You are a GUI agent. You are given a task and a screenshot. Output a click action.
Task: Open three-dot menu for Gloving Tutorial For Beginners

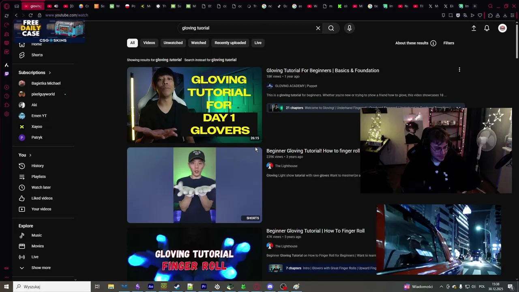(x=459, y=70)
